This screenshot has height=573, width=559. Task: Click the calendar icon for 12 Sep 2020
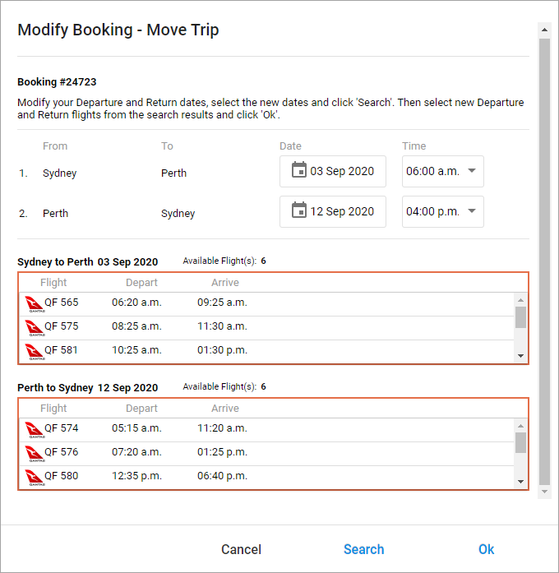pos(299,210)
